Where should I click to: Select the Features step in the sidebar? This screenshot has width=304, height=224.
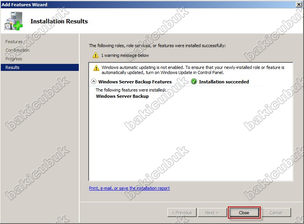tap(14, 42)
